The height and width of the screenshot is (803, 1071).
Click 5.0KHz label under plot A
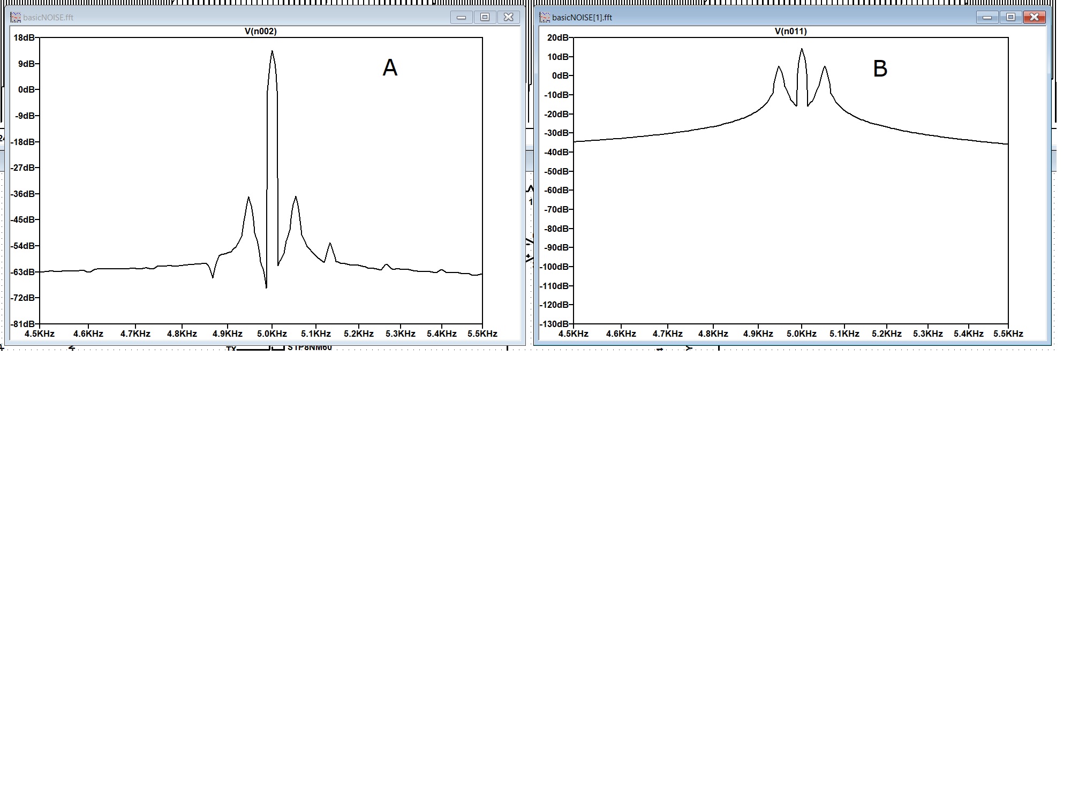272,334
